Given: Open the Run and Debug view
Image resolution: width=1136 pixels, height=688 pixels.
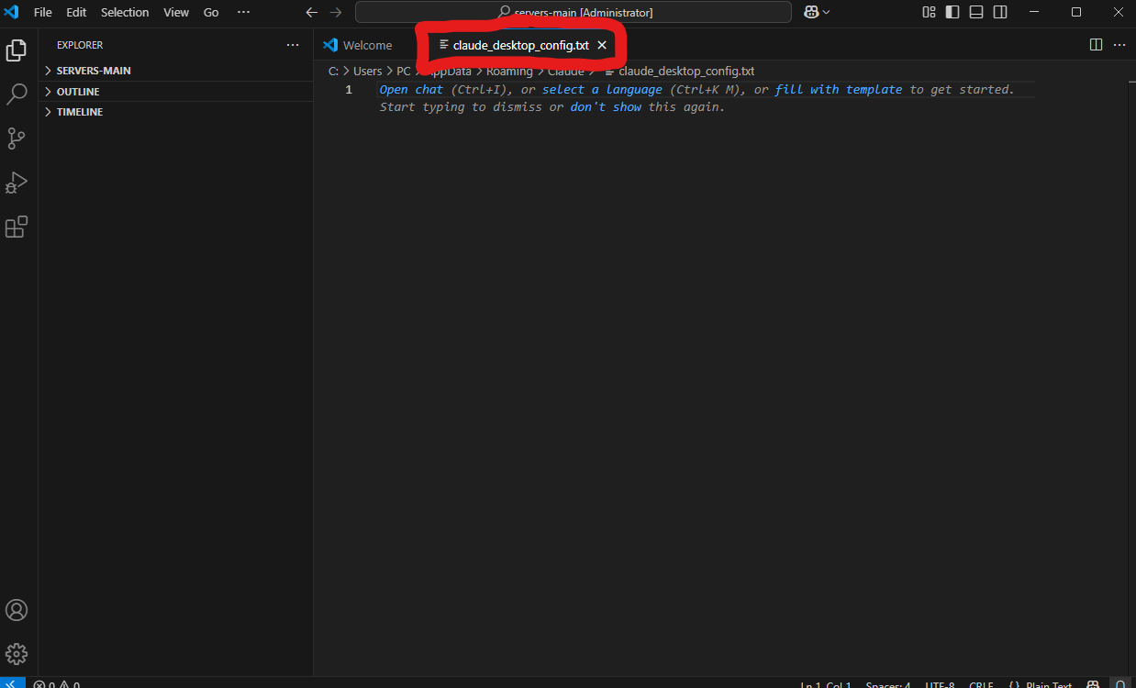Looking at the screenshot, I should tap(17, 183).
